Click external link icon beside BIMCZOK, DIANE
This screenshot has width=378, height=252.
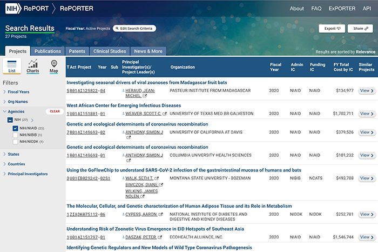click(161, 184)
